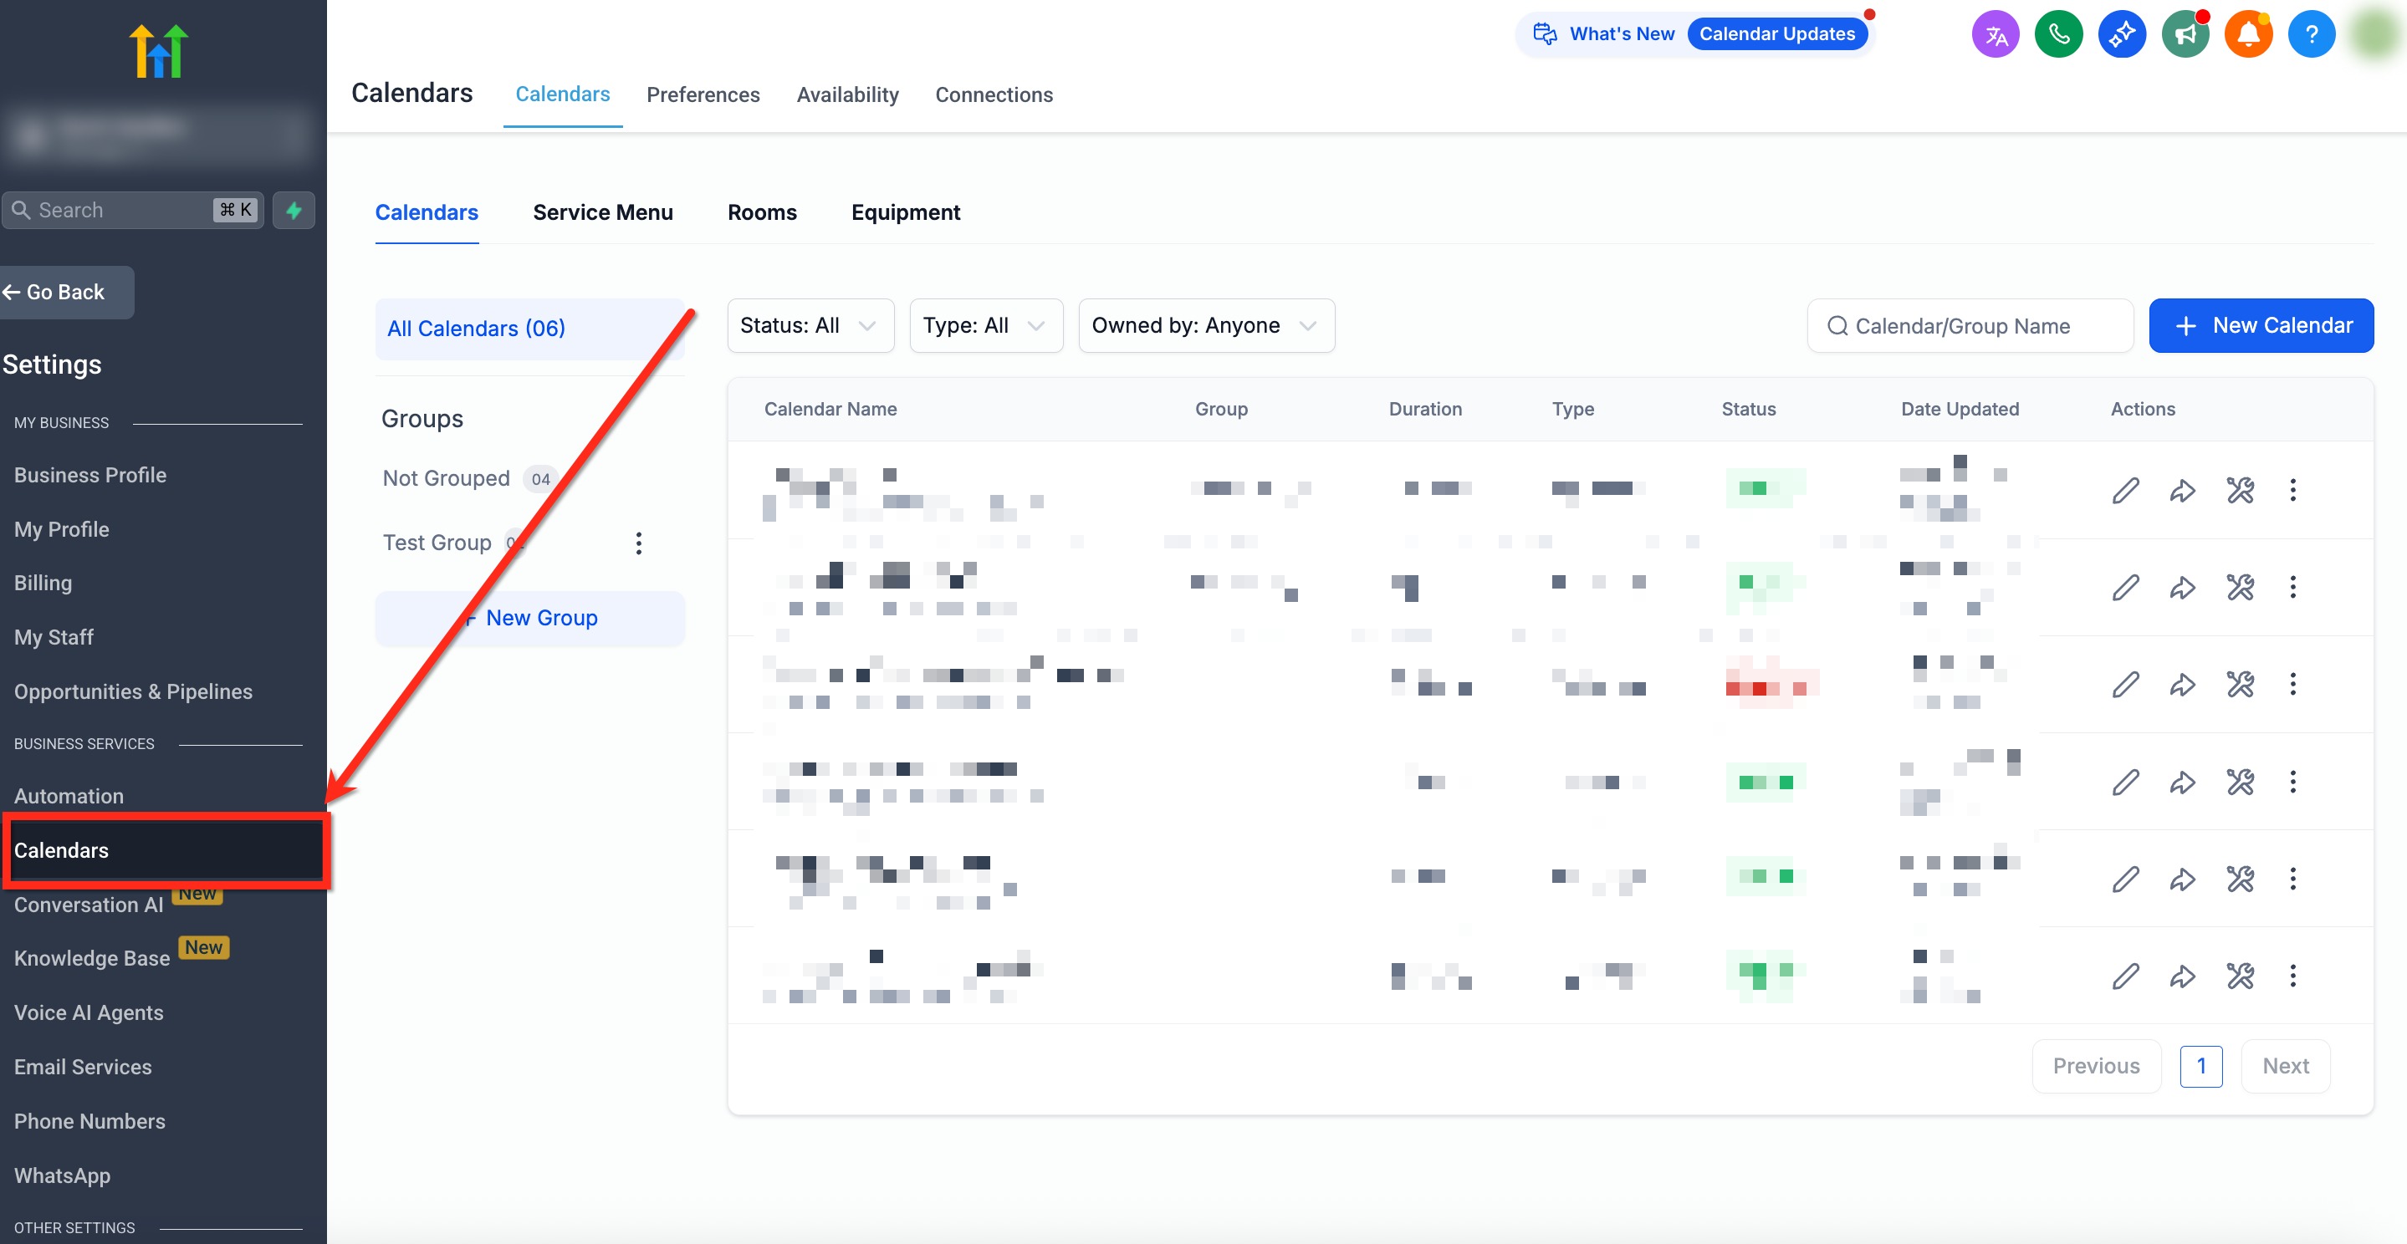2407x1244 pixels.
Task: Click the tools icon in third row
Action: 2240,685
